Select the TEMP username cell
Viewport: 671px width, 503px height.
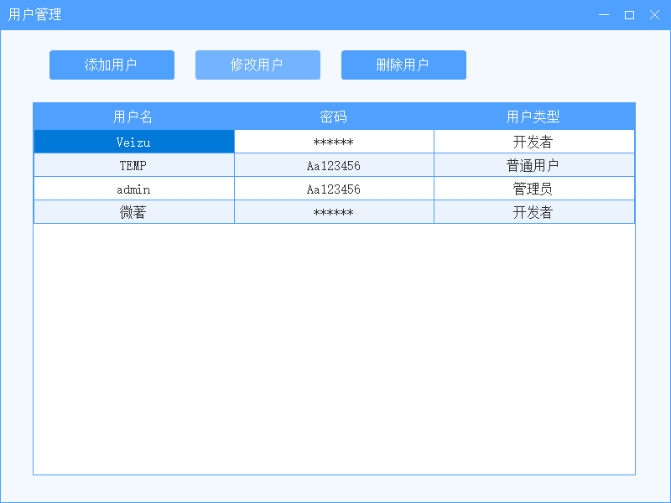(134, 165)
